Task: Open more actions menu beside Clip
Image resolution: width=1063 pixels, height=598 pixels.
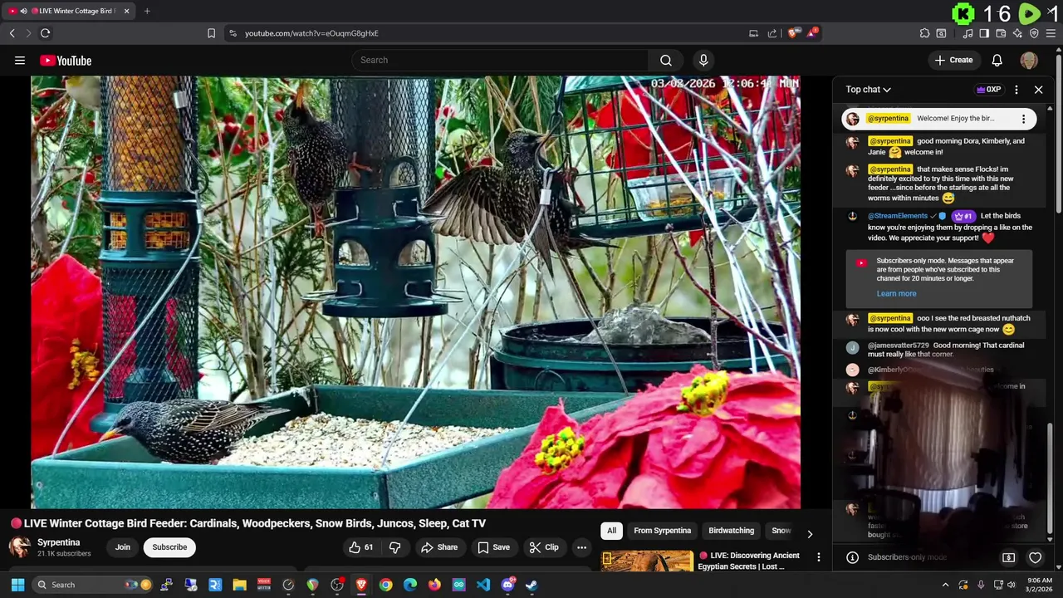Action: [x=581, y=547]
